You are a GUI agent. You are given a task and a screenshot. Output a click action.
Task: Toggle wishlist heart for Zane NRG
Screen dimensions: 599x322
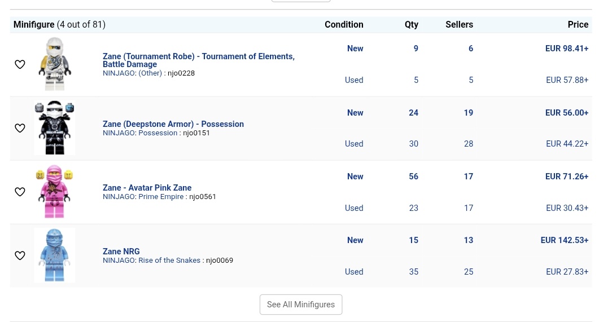tap(20, 255)
